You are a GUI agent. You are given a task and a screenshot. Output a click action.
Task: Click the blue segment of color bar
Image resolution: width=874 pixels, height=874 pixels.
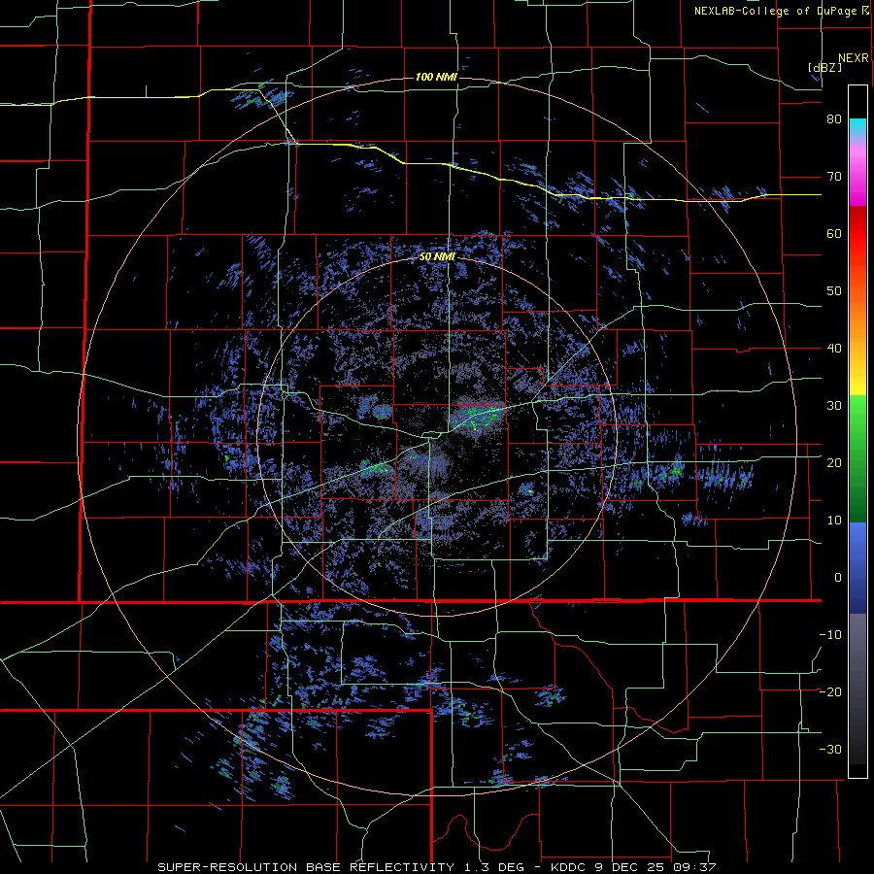pos(857,567)
